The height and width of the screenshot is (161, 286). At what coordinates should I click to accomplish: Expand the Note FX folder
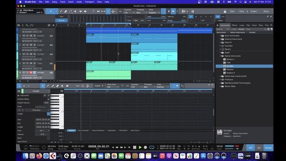click(x=220, y=42)
